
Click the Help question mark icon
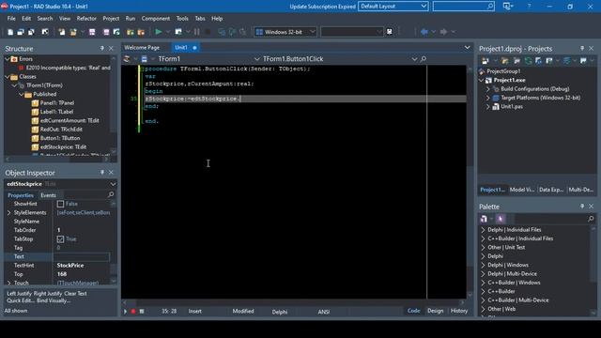[529, 7]
